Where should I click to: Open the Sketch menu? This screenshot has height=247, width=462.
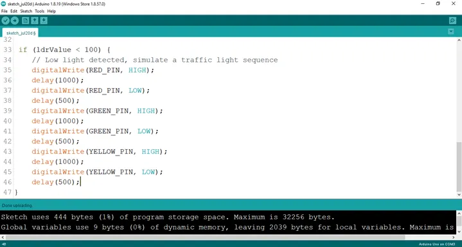[x=26, y=11]
